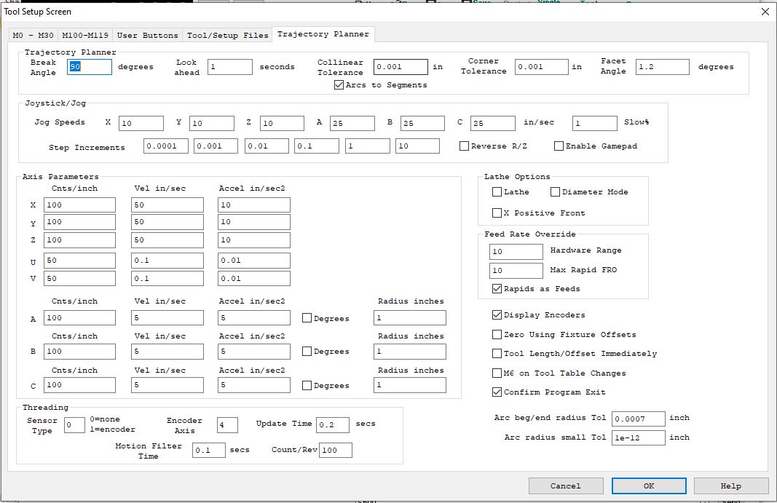This screenshot has height=503, width=777.
Task: Enable the Reverse R/Z option
Action: click(x=465, y=146)
